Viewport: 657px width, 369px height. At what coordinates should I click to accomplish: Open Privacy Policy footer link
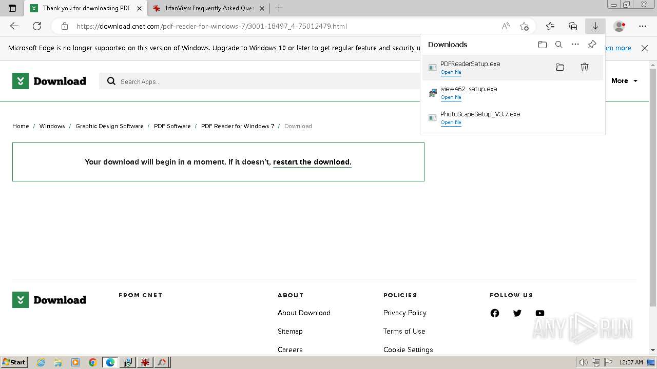click(x=404, y=313)
